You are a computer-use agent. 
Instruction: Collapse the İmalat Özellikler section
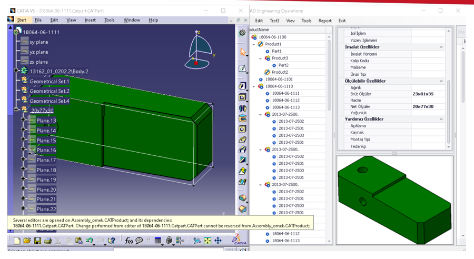point(441,47)
